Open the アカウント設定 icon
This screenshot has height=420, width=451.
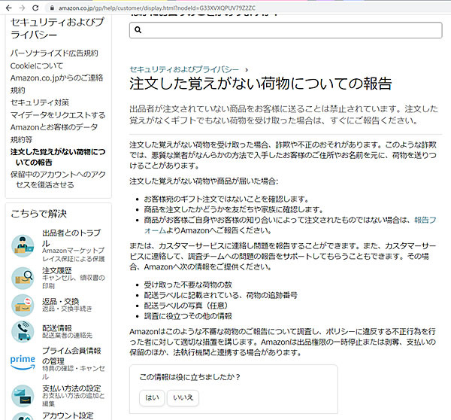23,416
